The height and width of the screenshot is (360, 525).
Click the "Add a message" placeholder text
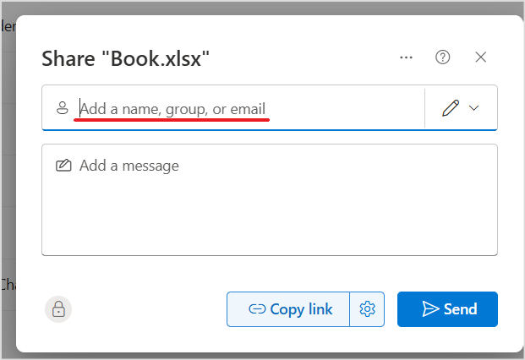coord(129,166)
